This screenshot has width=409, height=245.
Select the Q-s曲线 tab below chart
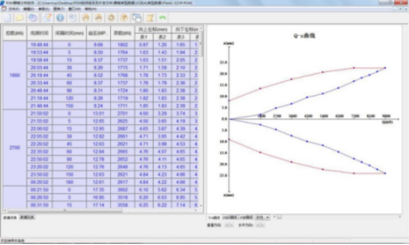214,218
